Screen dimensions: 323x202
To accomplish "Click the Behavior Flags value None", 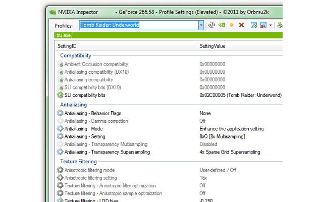I will 205,113.
